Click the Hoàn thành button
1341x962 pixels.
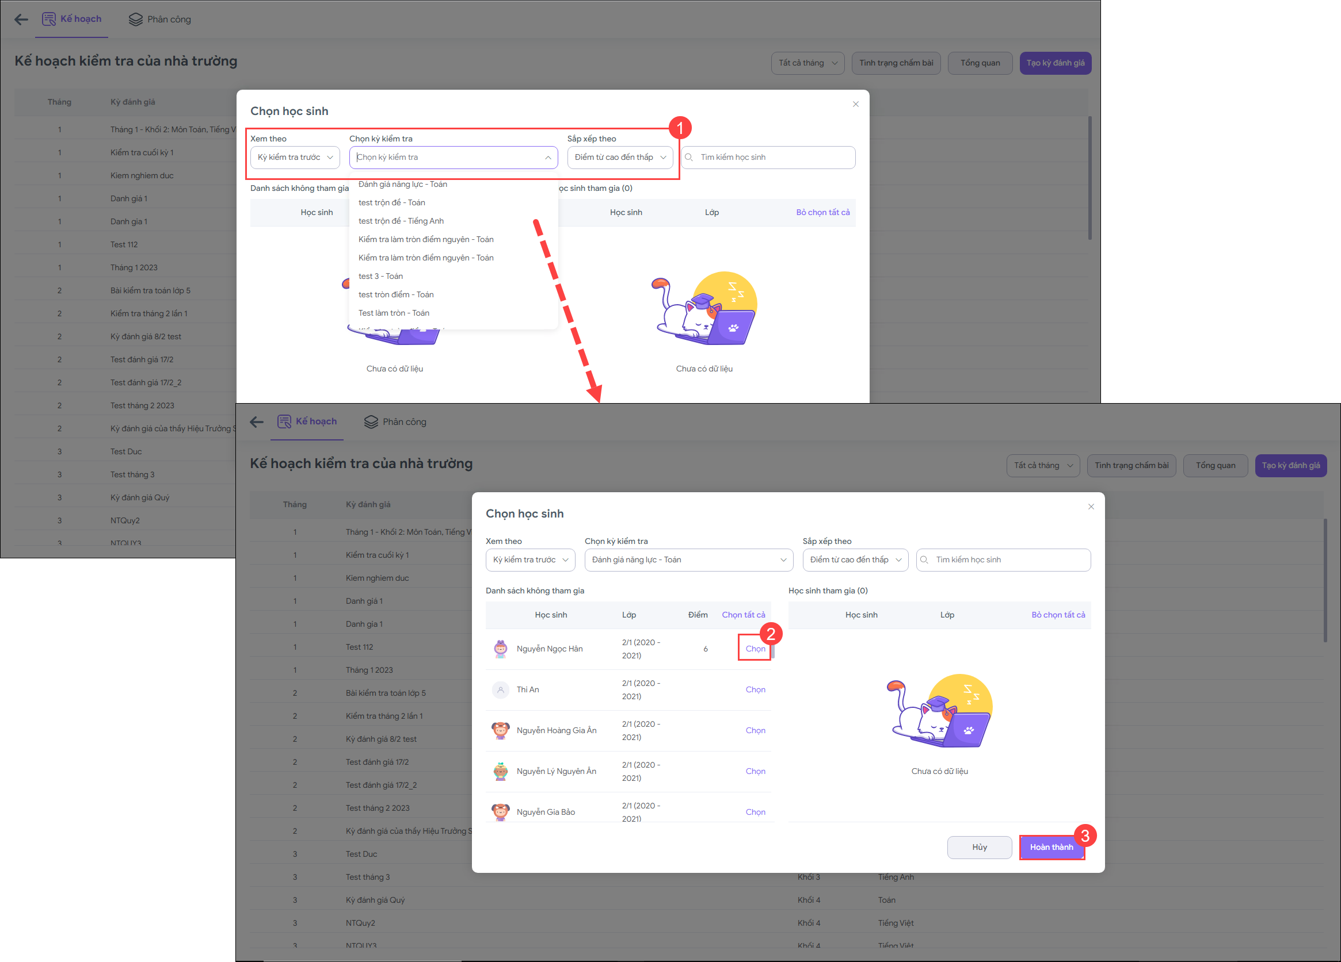click(x=1051, y=847)
